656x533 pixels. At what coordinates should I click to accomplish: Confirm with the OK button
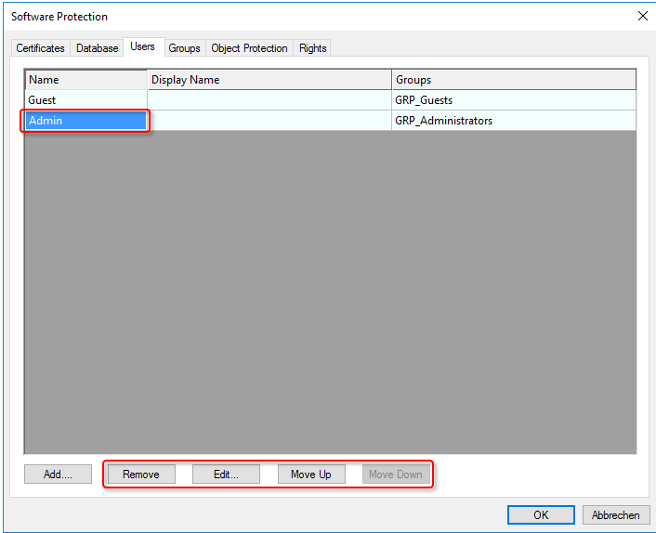coord(541,514)
